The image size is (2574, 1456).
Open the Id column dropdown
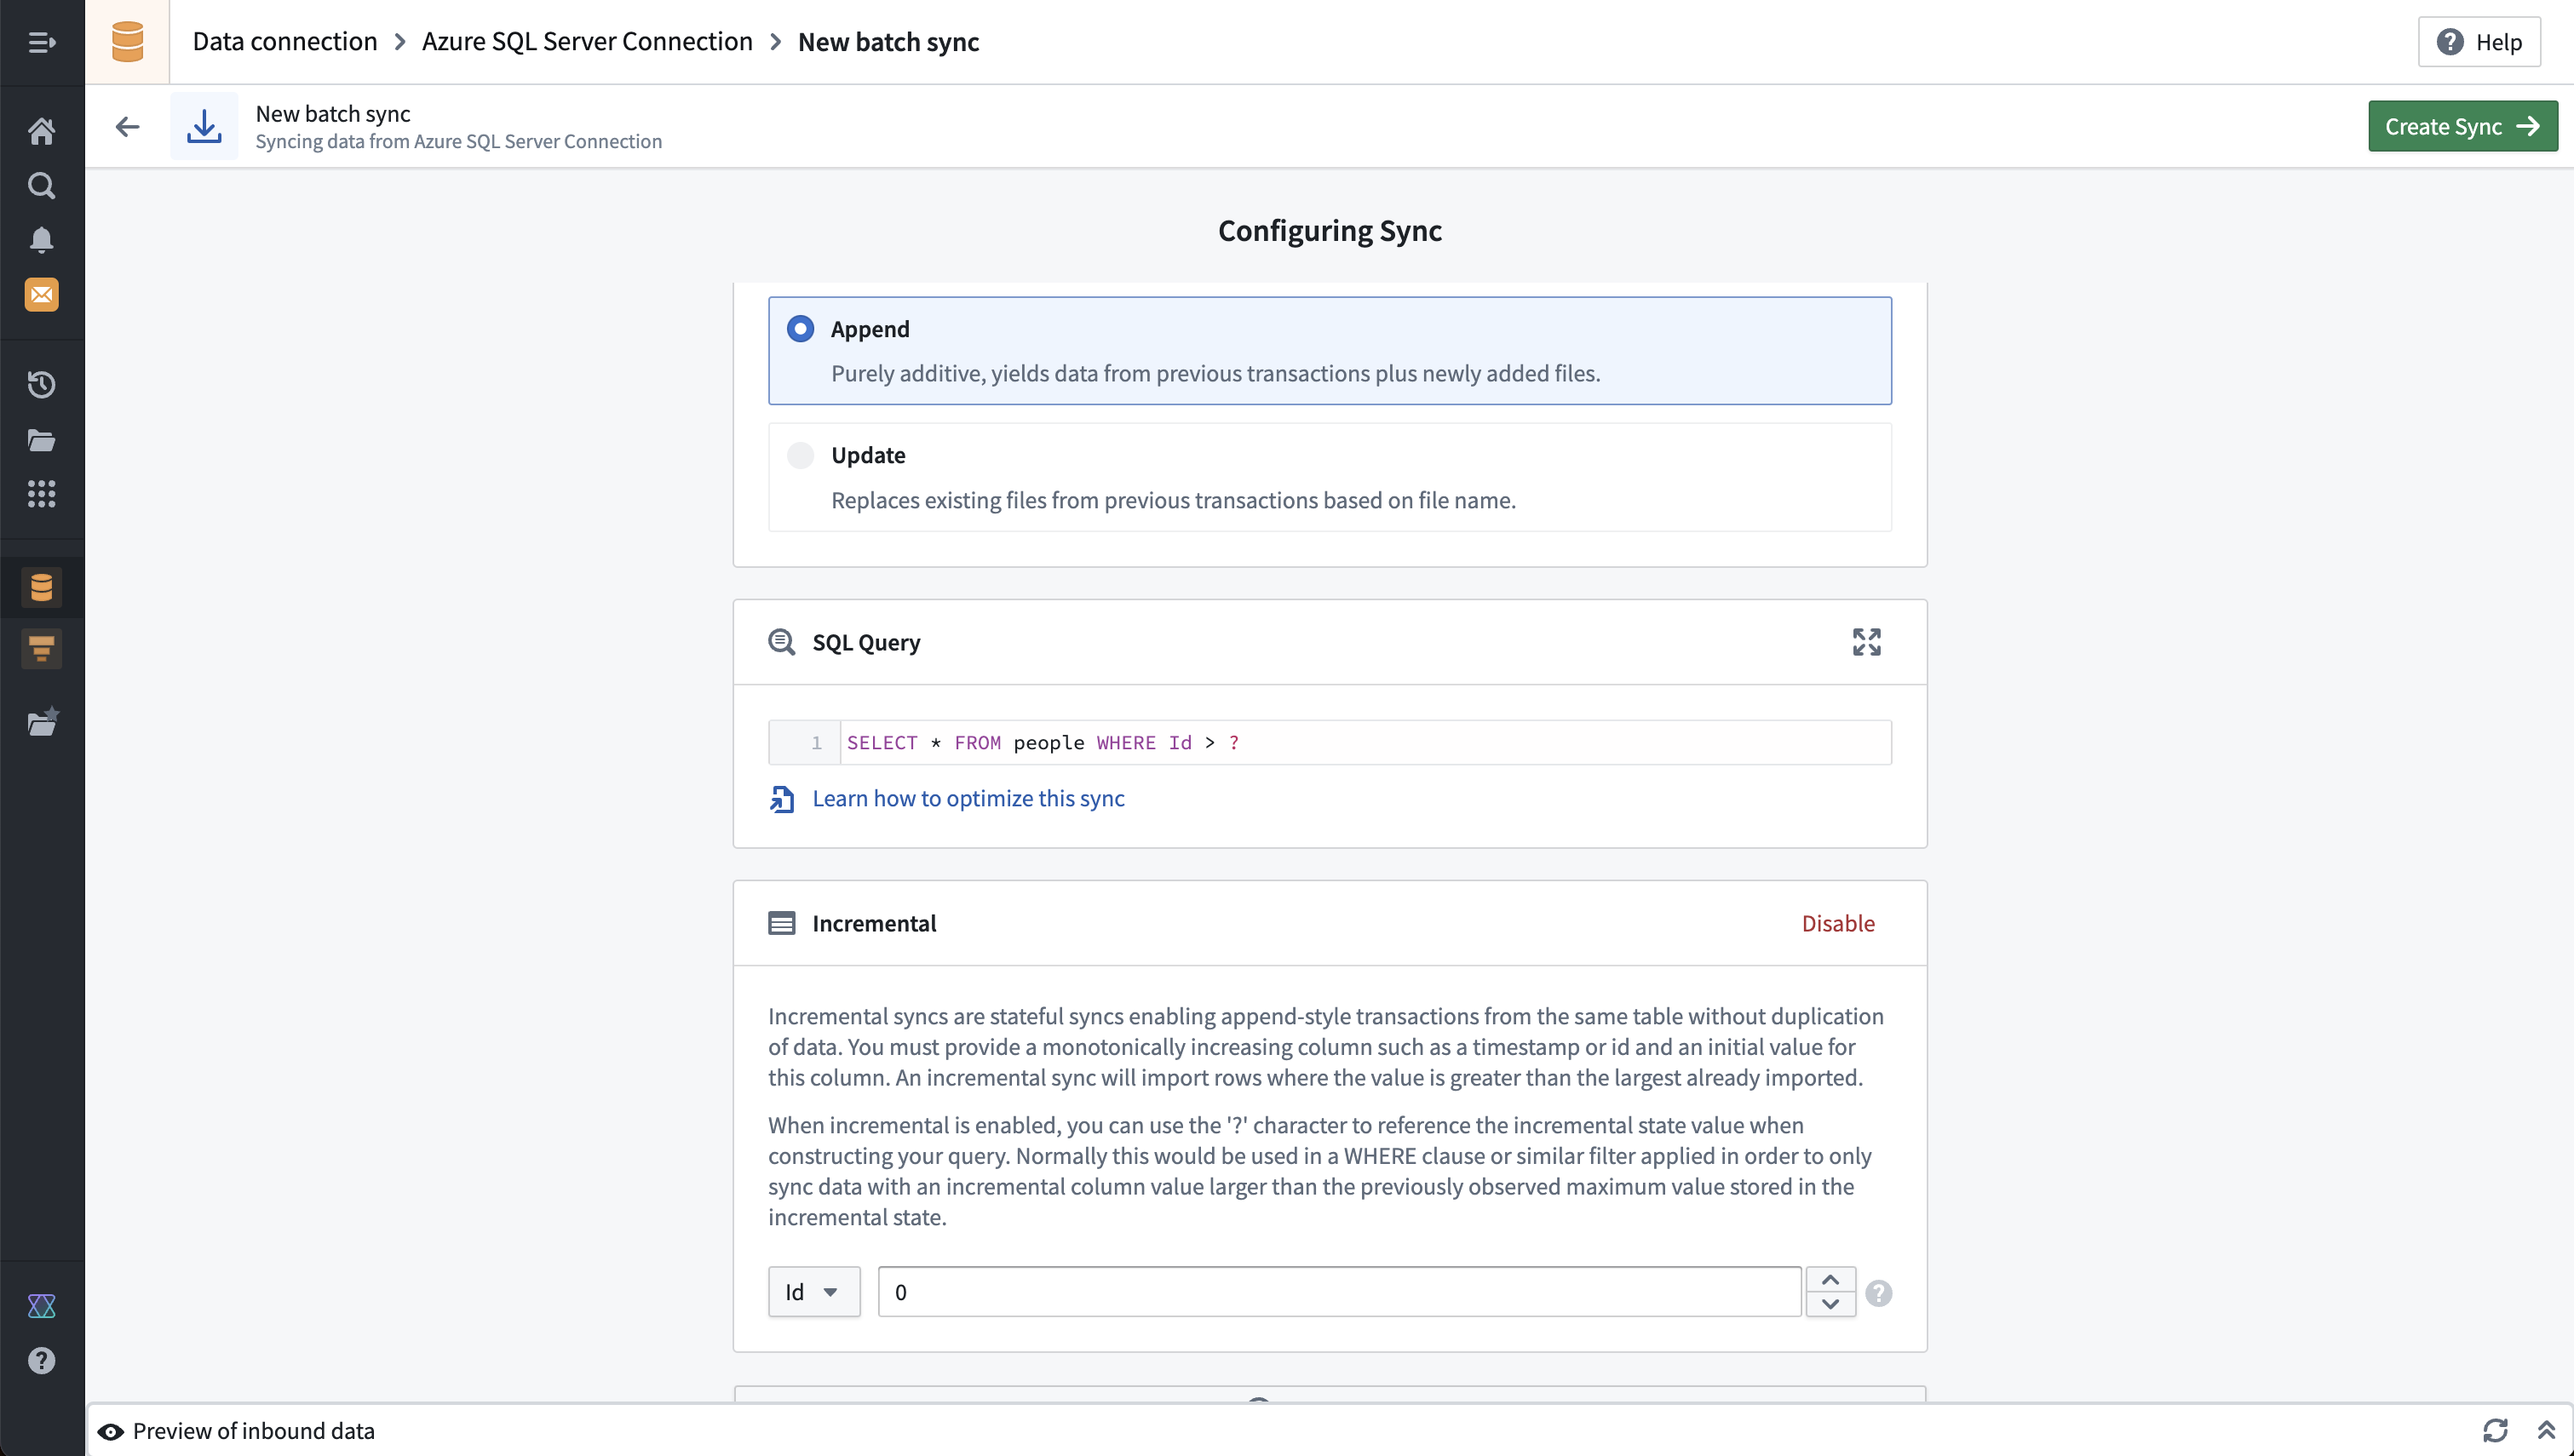pyautogui.click(x=814, y=1292)
